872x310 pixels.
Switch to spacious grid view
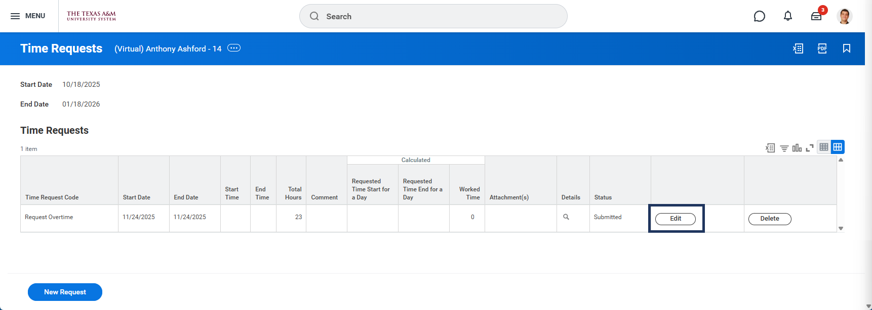click(838, 147)
